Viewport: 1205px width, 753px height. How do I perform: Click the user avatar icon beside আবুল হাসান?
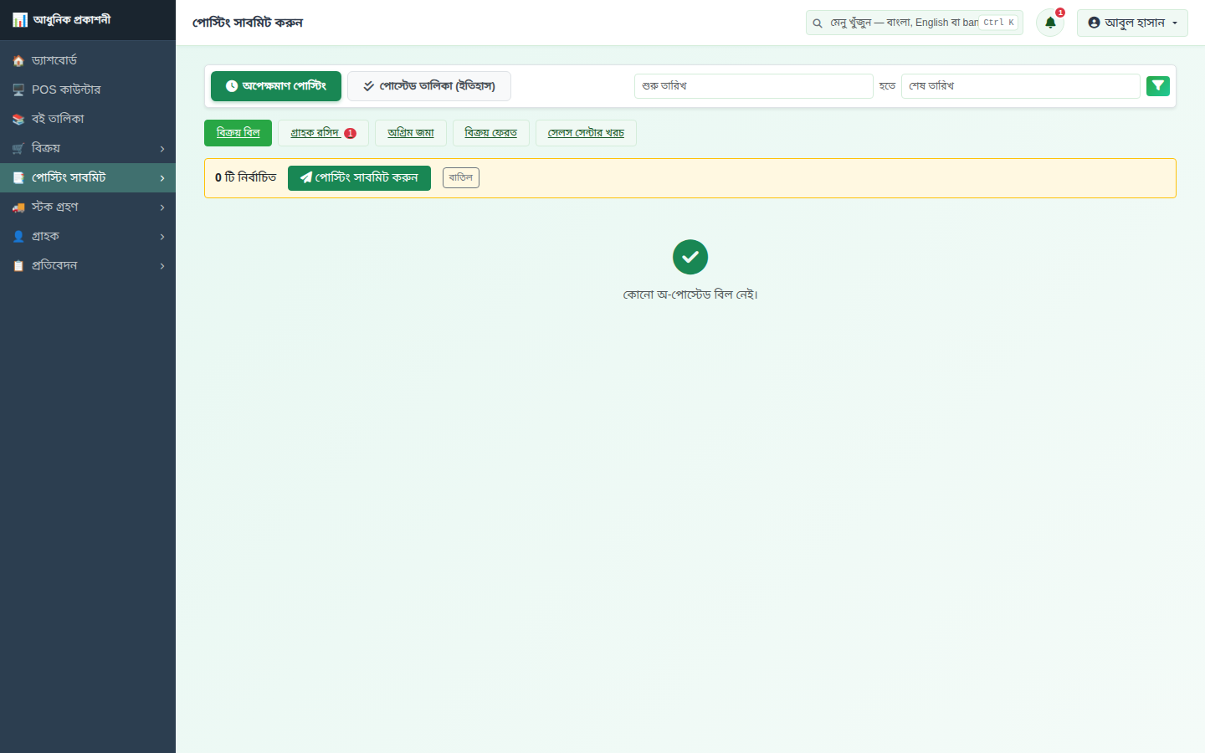(1094, 23)
